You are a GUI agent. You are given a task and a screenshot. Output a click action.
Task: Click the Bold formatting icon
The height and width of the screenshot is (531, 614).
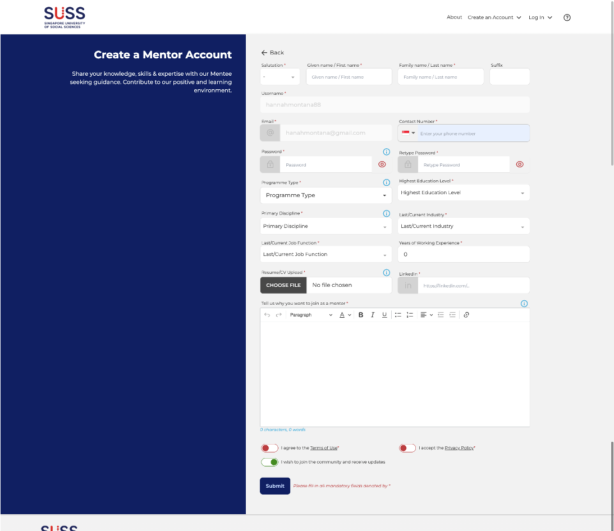361,315
